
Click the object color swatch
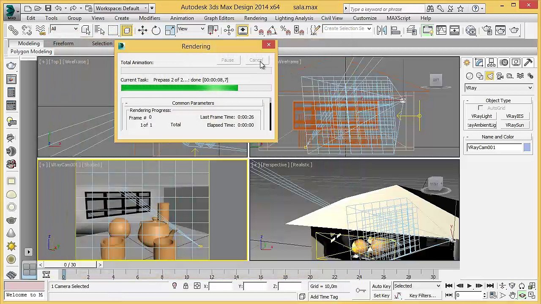(527, 147)
